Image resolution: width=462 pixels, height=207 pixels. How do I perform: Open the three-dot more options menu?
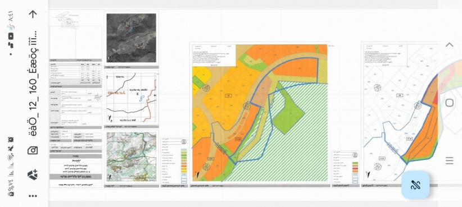coord(33,196)
